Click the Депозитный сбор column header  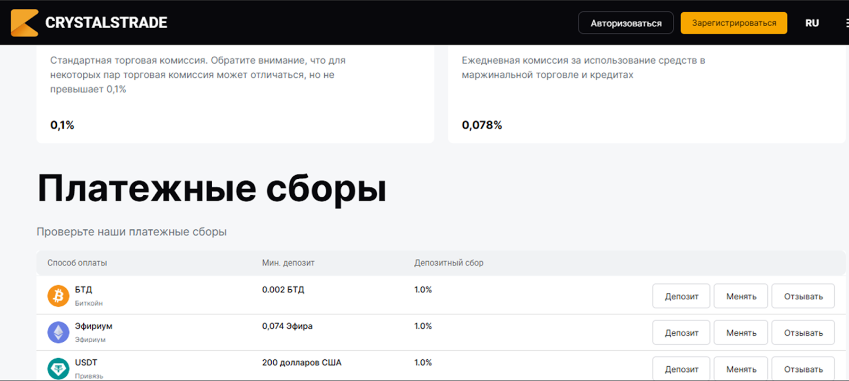(x=449, y=263)
